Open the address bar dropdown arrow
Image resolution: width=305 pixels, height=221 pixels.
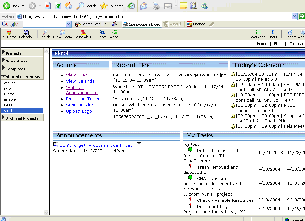(294, 16)
